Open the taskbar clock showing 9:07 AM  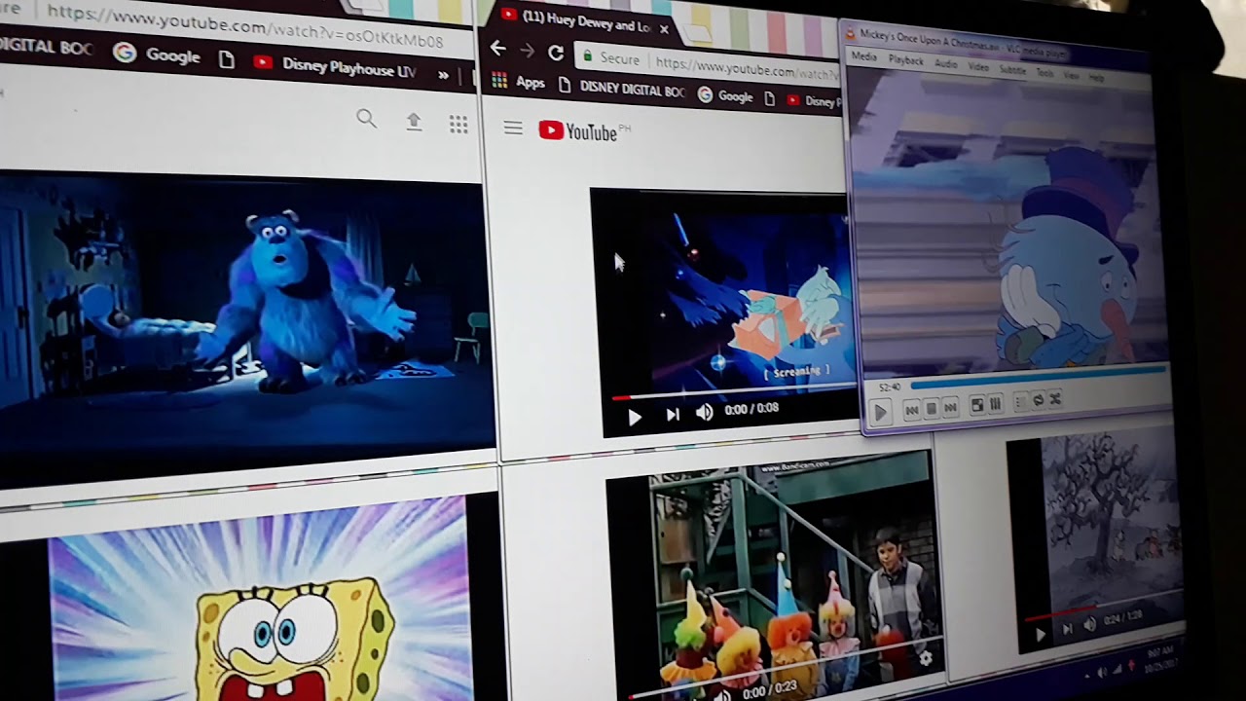[1160, 660]
